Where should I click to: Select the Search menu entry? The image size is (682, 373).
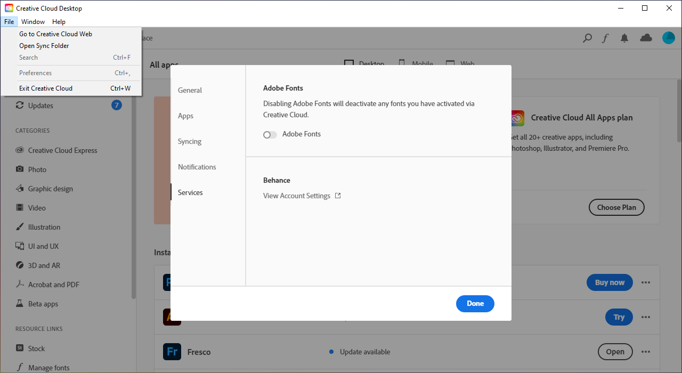(x=71, y=58)
